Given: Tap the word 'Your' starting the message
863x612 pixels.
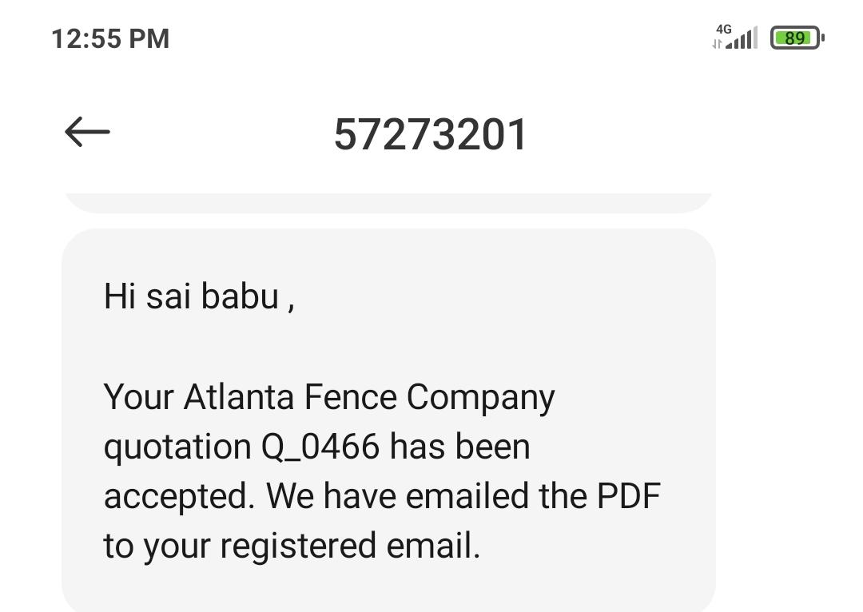Looking at the screenshot, I should (138, 397).
